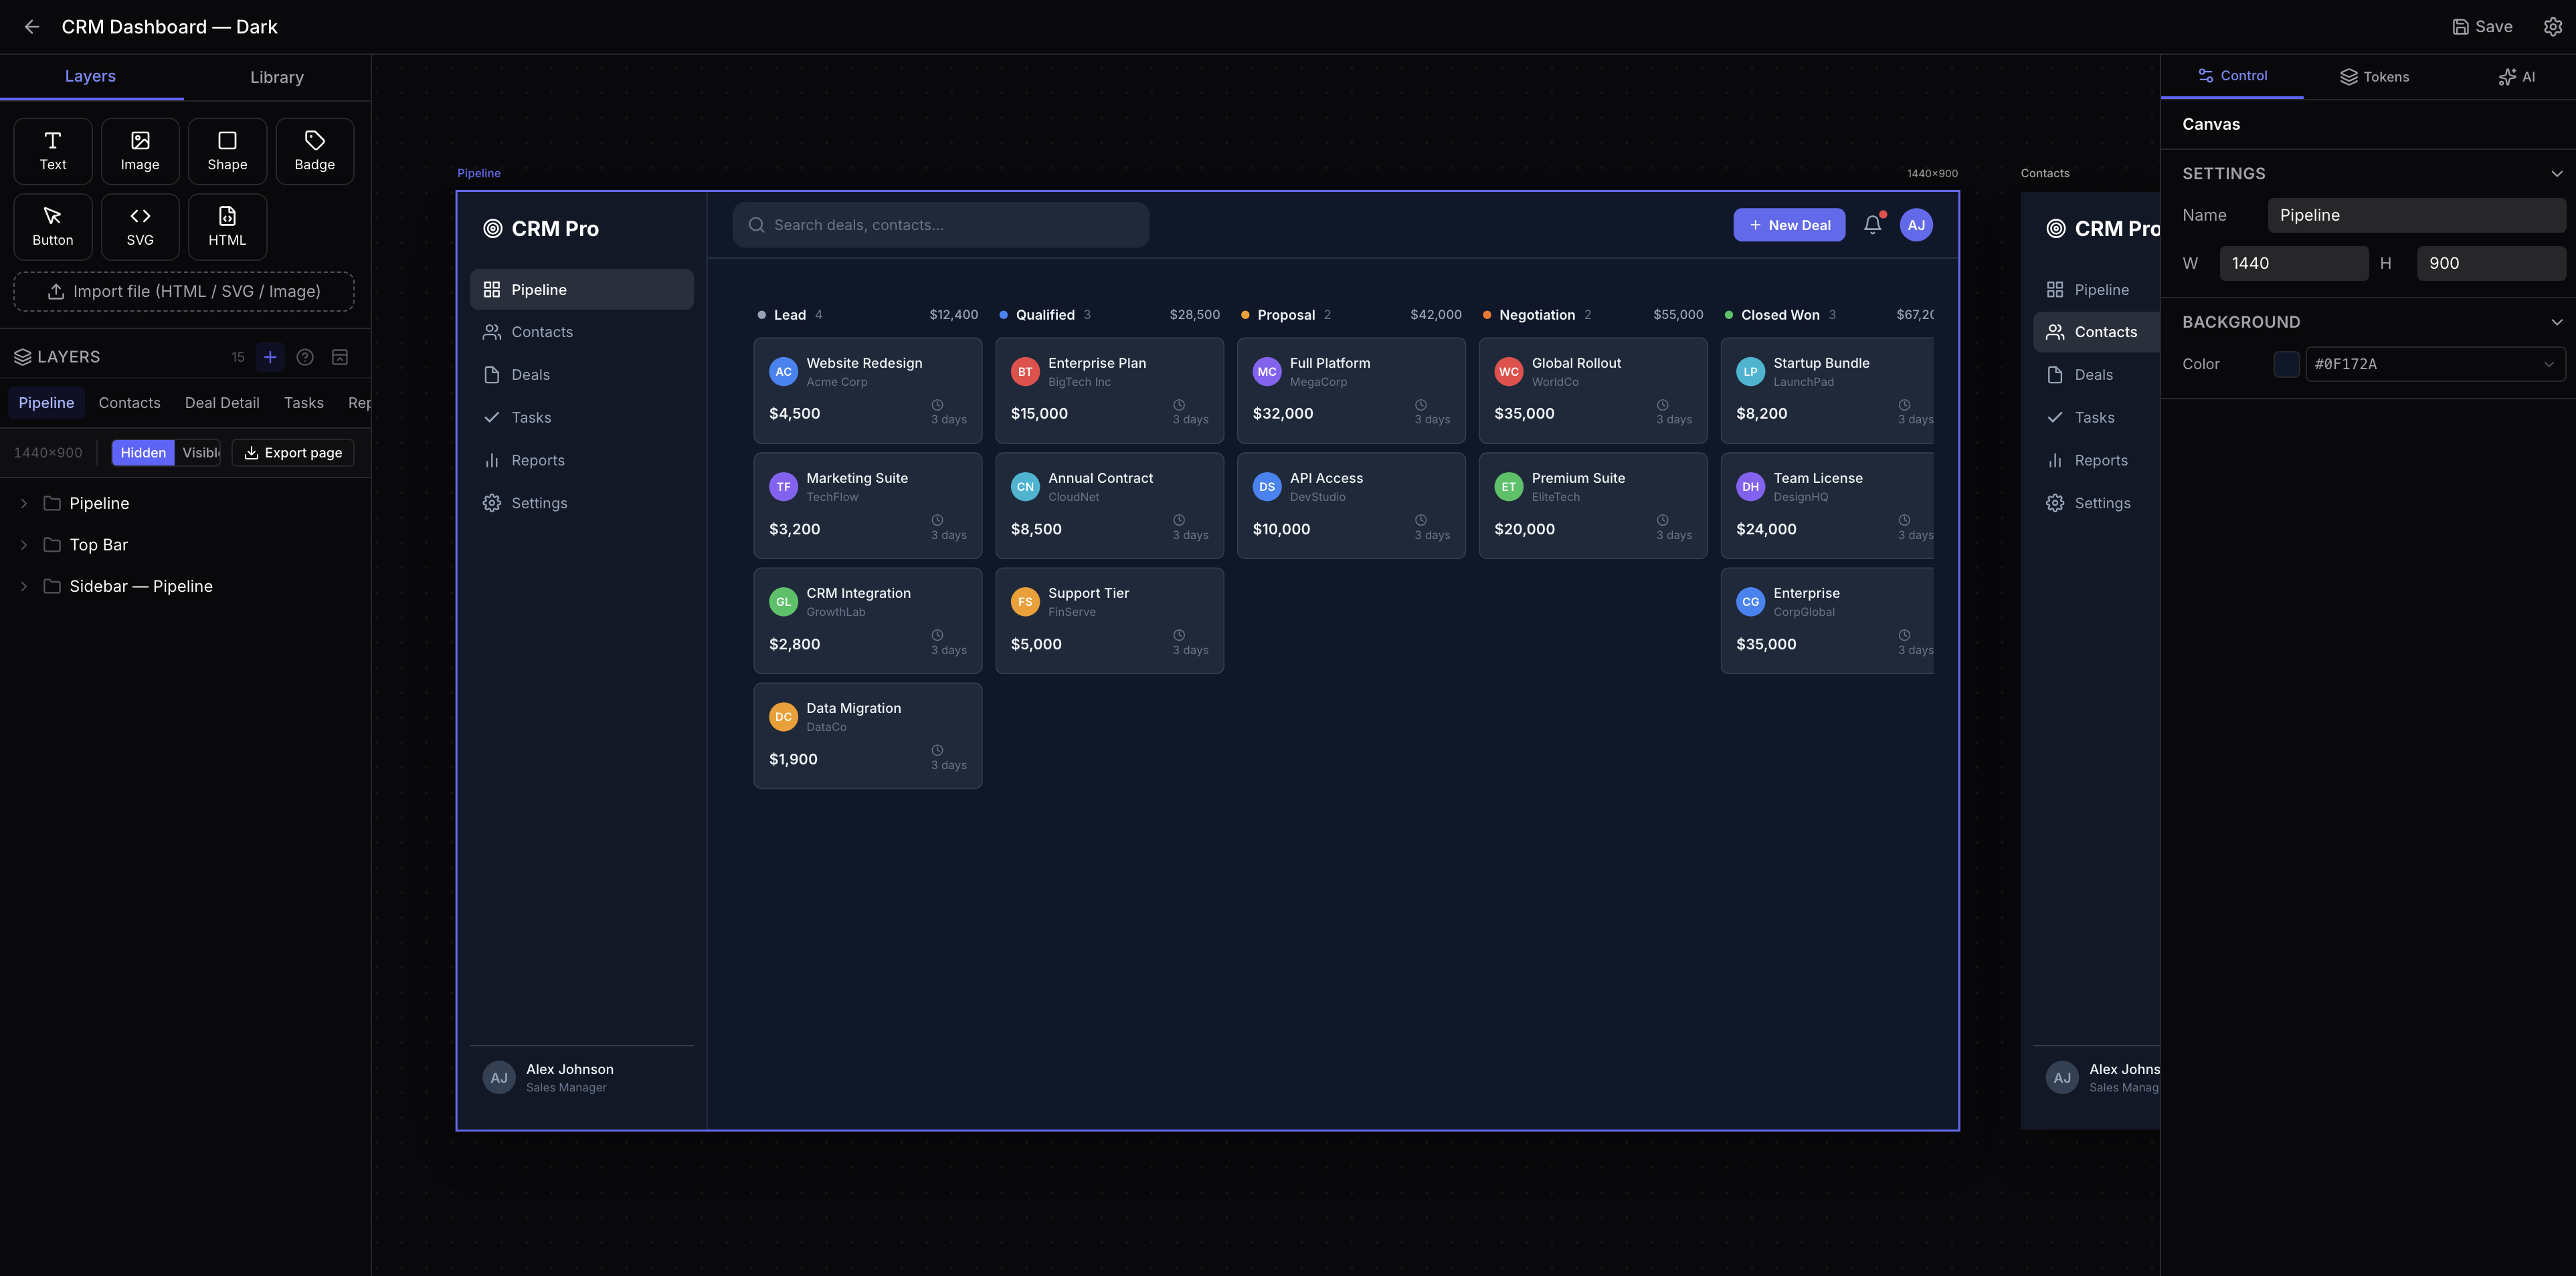Click the notification bell in canvas
2576x1276 pixels.
coord(1872,225)
